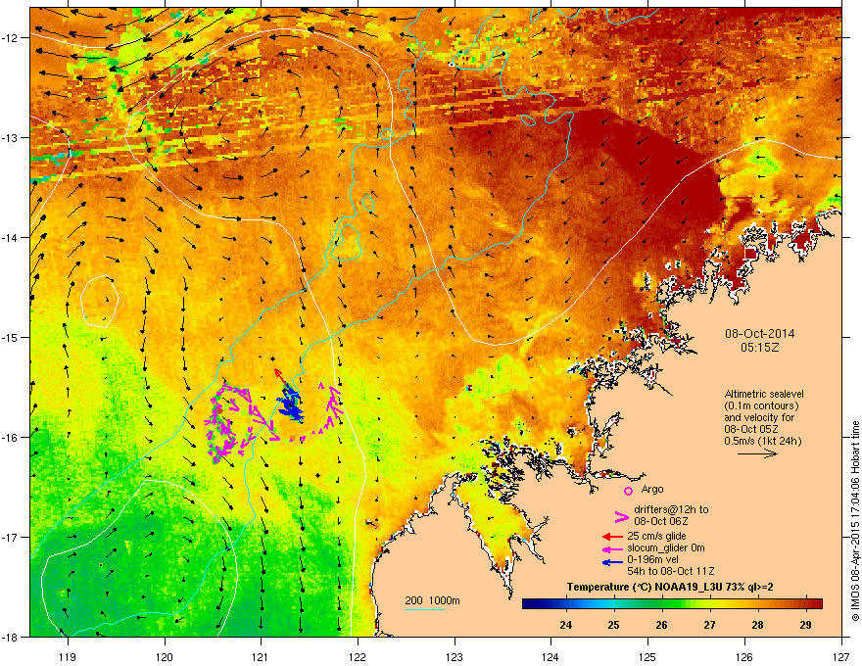
Task: Click the 'Argo' legend label
Action: [x=652, y=489]
